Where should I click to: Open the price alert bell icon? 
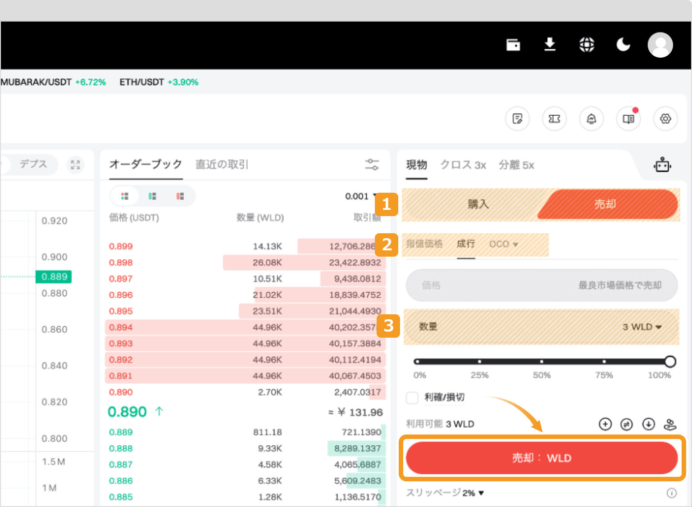591,119
